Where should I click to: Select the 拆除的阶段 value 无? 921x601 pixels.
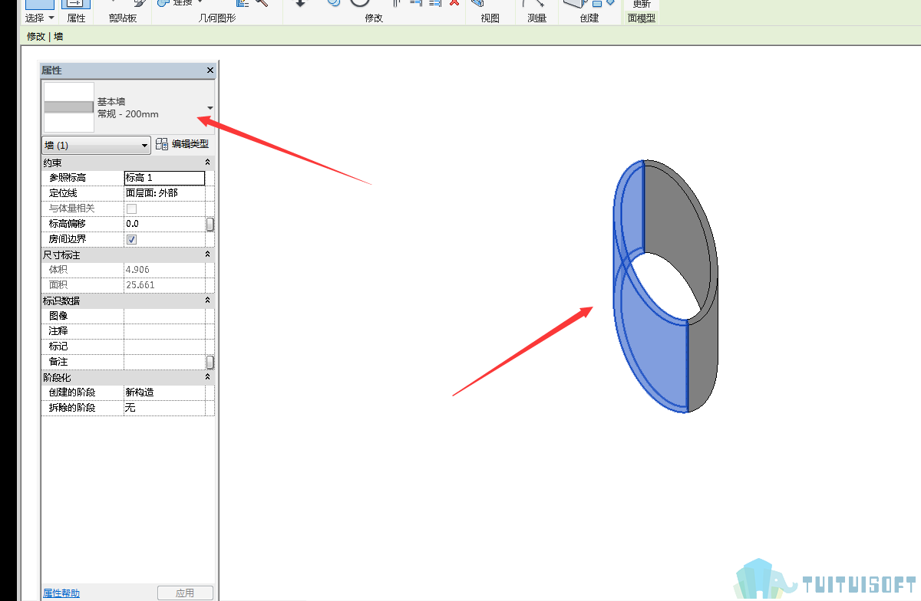pos(164,408)
